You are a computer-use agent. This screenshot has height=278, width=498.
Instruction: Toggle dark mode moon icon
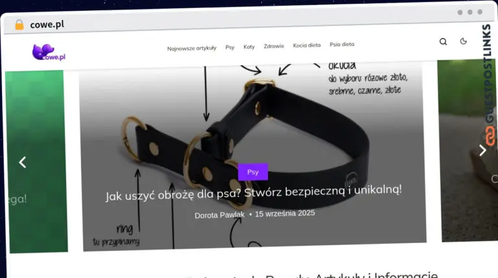click(464, 41)
